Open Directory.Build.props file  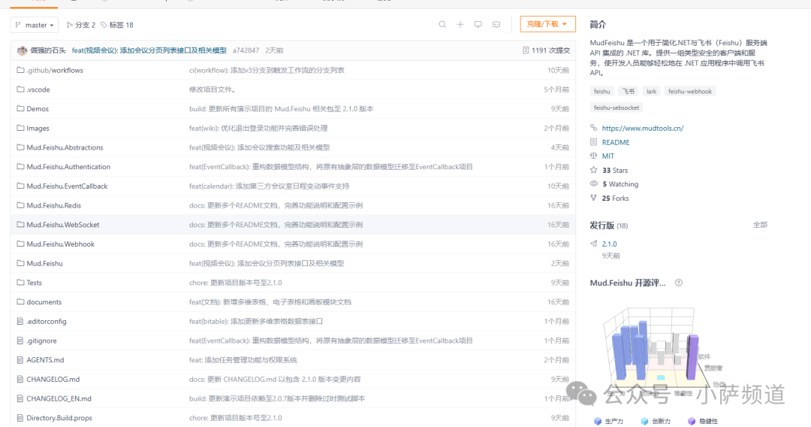pos(59,418)
